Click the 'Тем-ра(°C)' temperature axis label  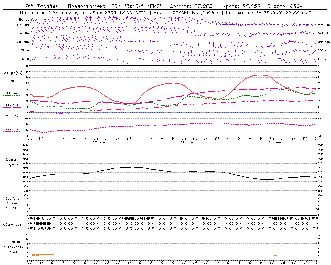tap(12, 73)
